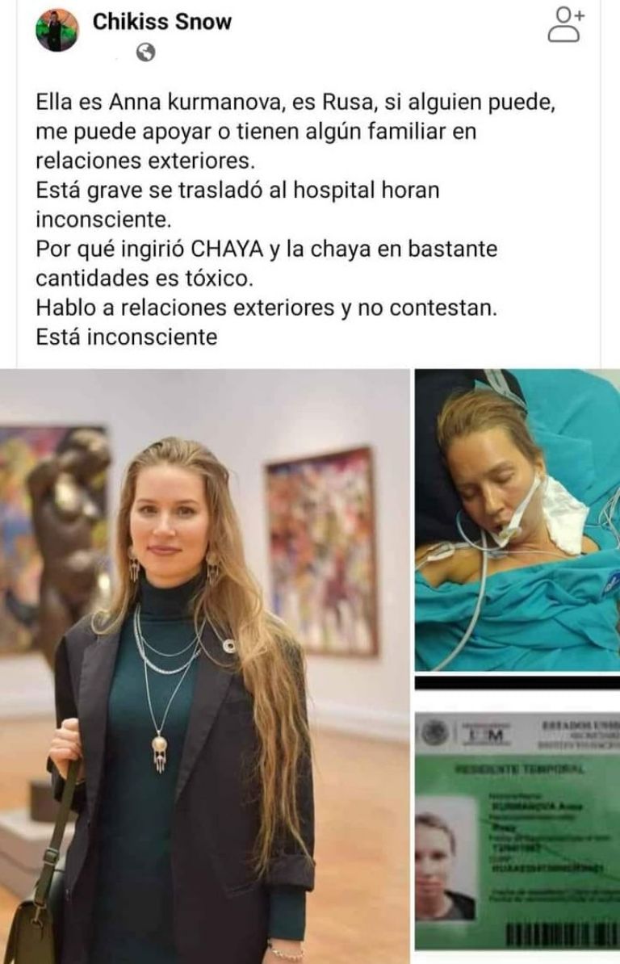The height and width of the screenshot is (964, 620).
Task: Open the Chikiss Snow profile name link
Action: point(161,22)
